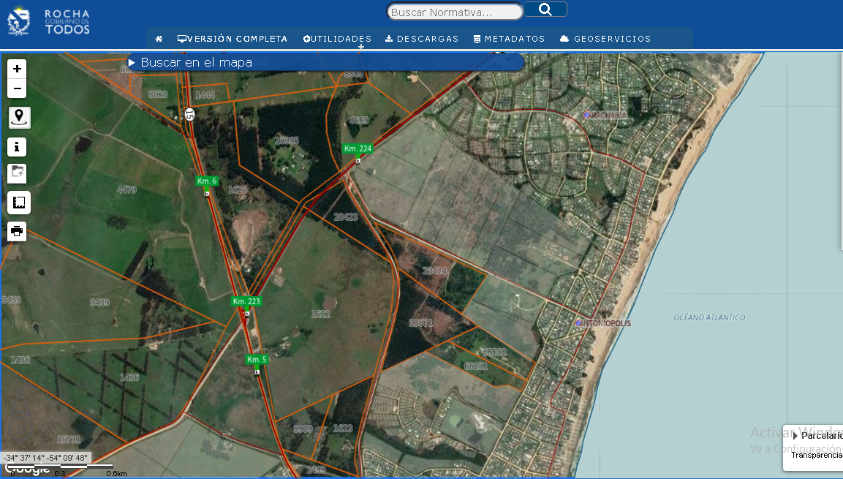
Task: Click the folder upload layer icon
Action: click(18, 173)
